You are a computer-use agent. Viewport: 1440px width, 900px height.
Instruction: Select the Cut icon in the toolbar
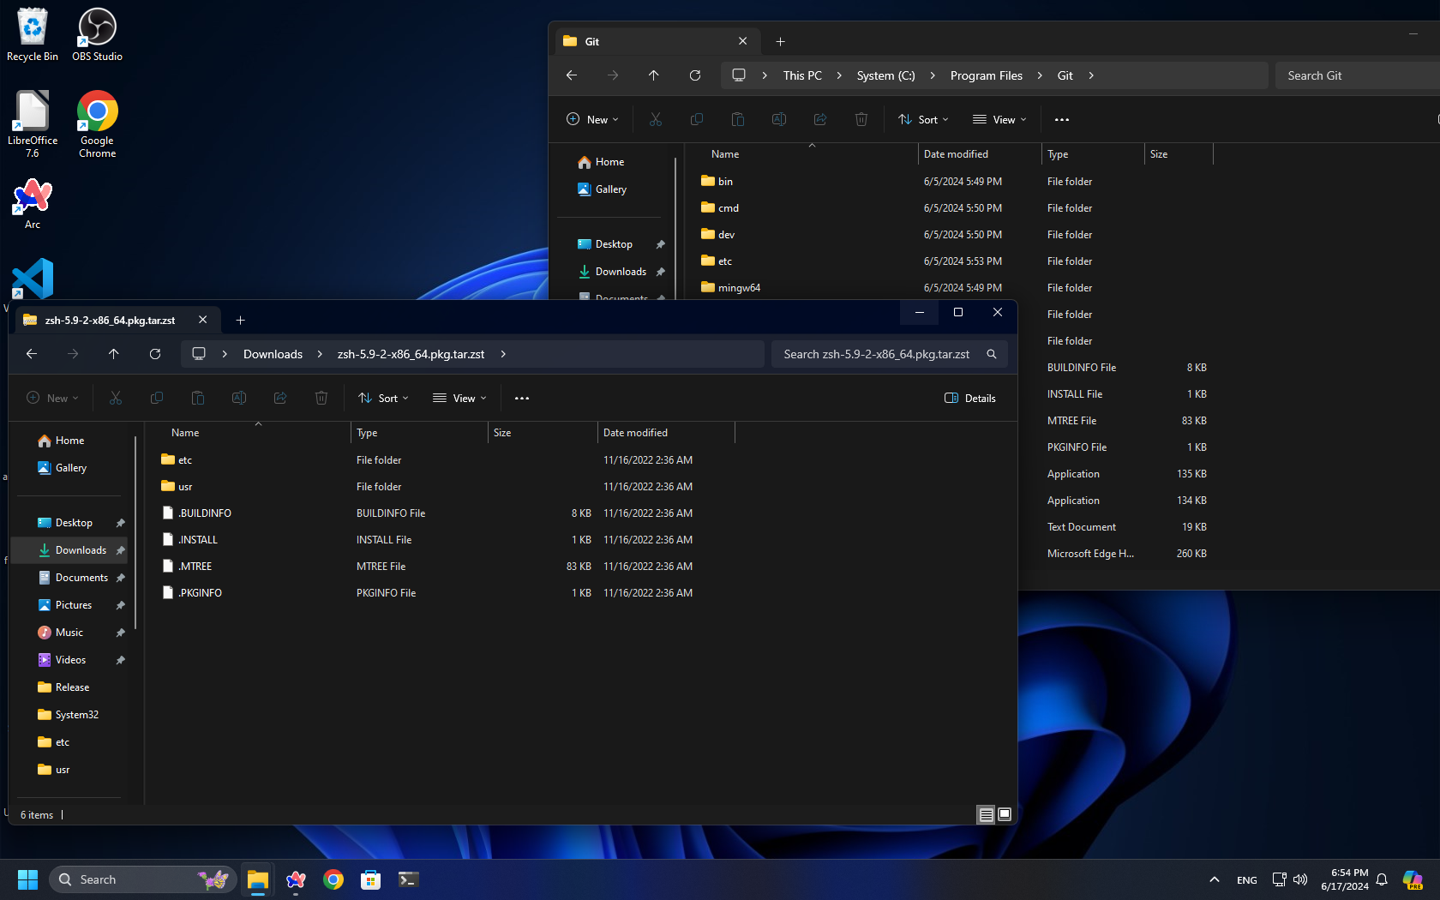click(116, 398)
